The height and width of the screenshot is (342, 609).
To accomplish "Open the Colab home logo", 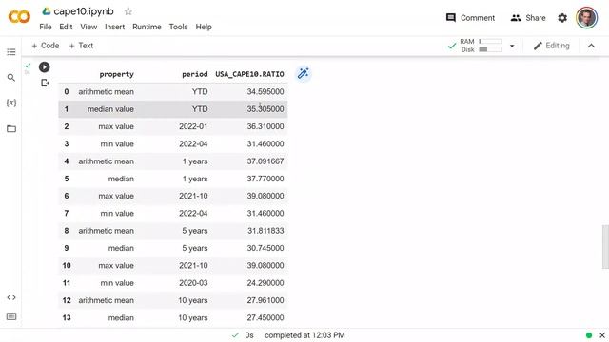I will (19, 17).
